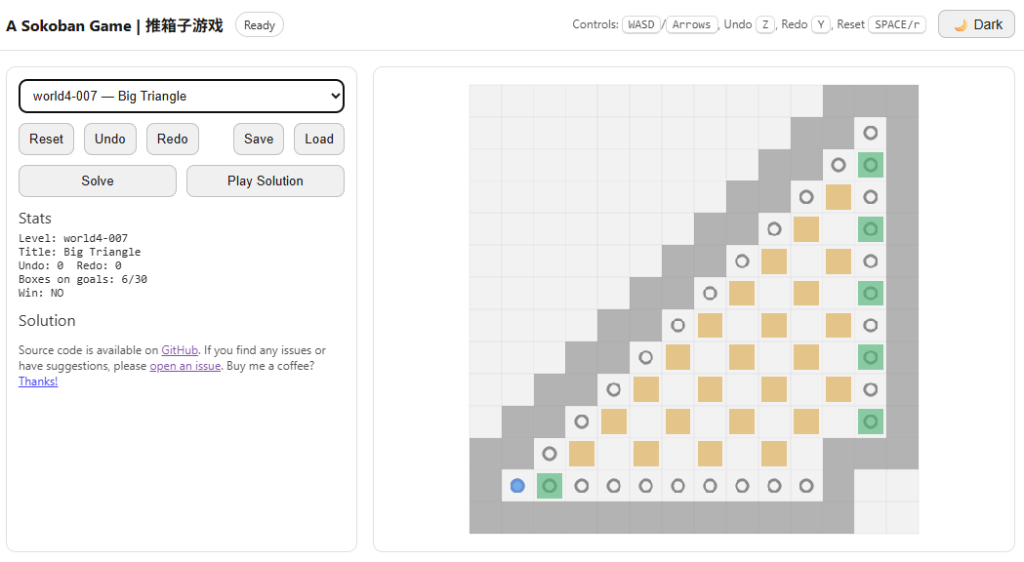Toggle Dark mode

(976, 24)
